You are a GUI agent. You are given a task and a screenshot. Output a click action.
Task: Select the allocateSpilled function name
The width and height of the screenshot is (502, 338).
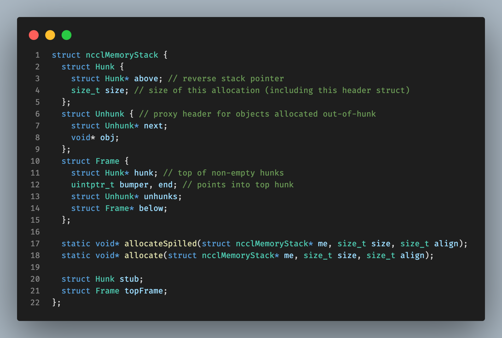pyautogui.click(x=161, y=244)
